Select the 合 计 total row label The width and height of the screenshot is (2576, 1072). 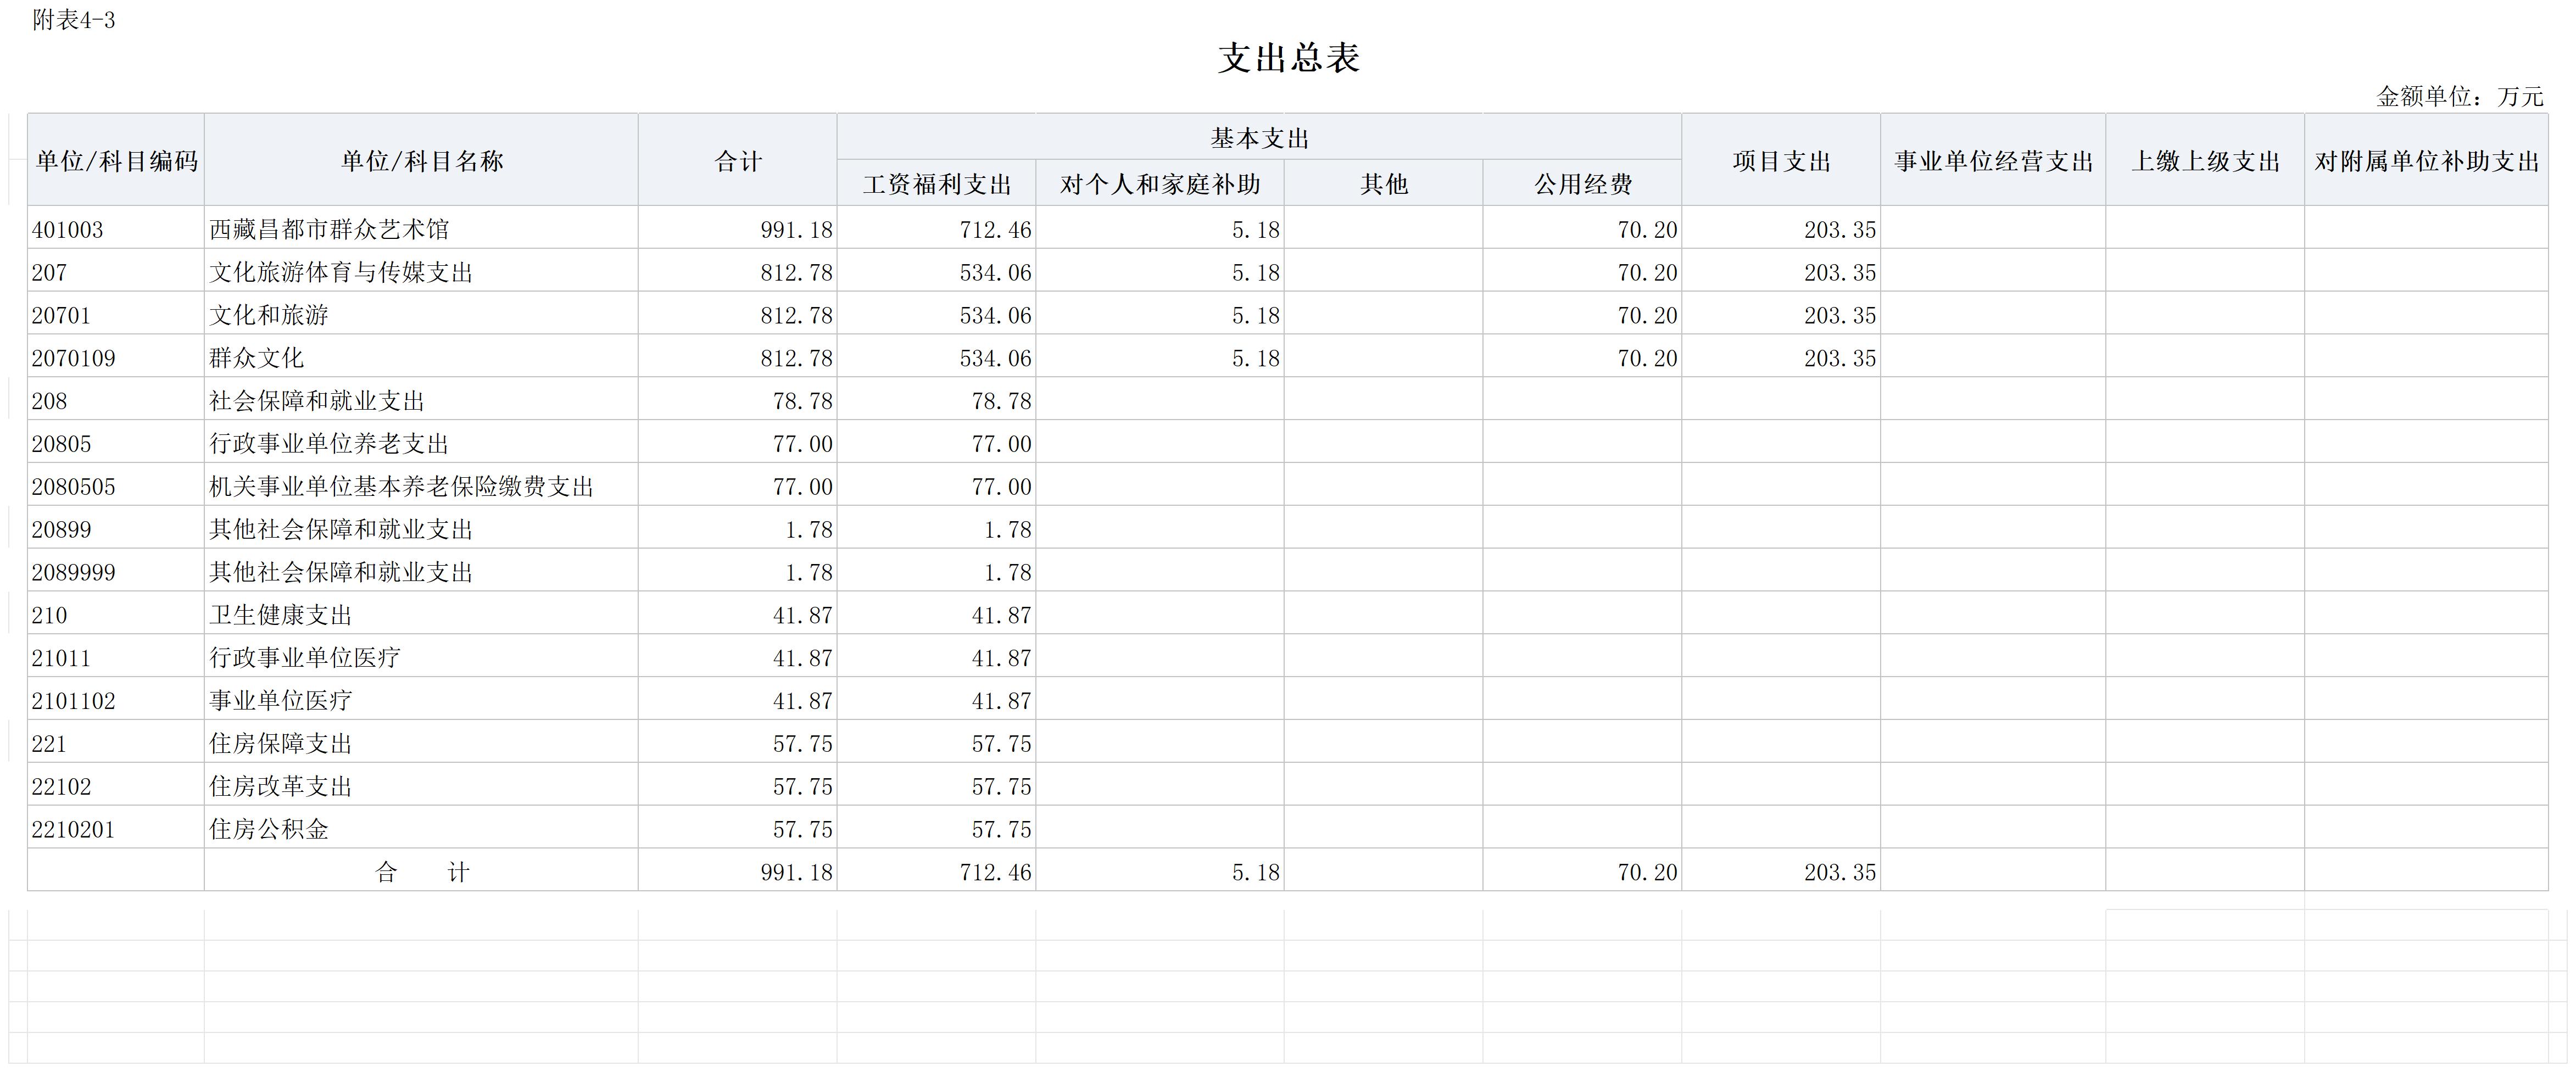coord(421,872)
